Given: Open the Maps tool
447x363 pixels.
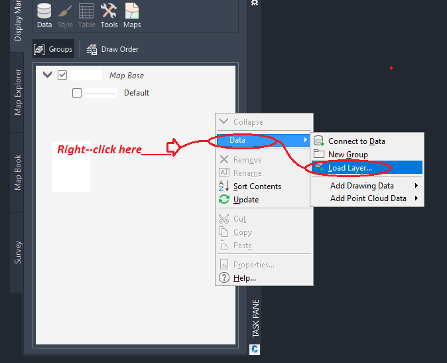Looking at the screenshot, I should pyautogui.click(x=132, y=16).
